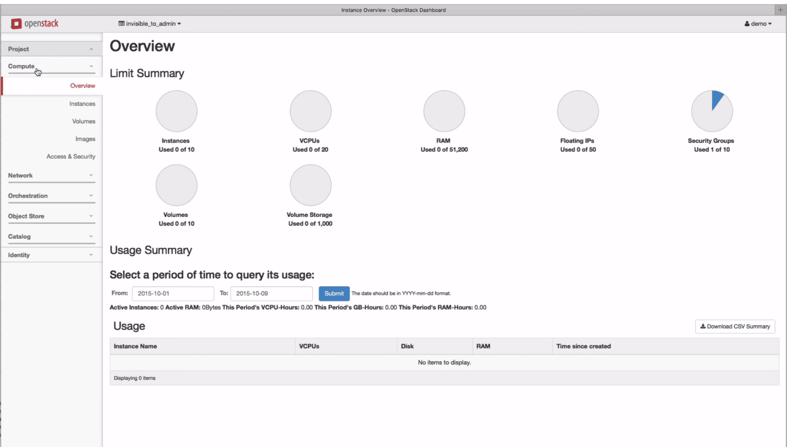Screen dimensions: 787x447
Task: Click Download CSV Summary
Action: point(735,326)
